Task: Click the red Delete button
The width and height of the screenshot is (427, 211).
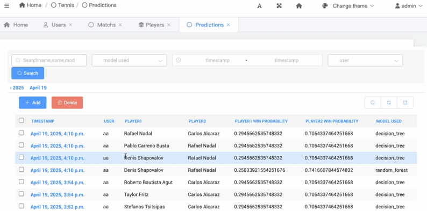Action: point(67,103)
